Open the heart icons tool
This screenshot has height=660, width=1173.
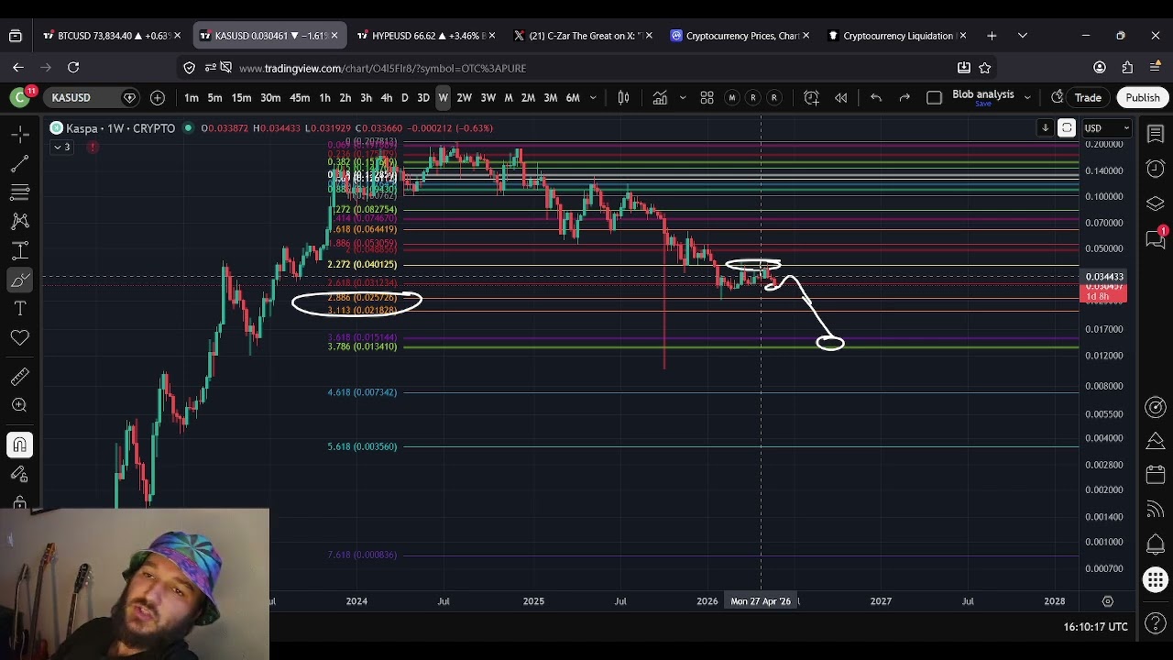pos(19,338)
